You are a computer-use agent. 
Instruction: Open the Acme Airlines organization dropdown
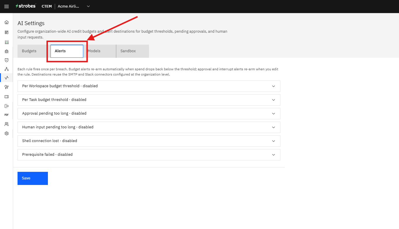click(x=74, y=6)
